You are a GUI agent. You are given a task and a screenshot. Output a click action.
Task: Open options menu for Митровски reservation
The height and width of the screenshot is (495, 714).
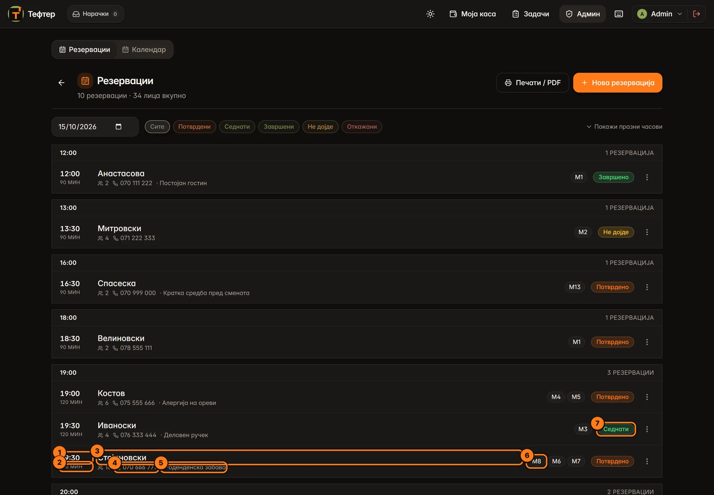pos(647,232)
